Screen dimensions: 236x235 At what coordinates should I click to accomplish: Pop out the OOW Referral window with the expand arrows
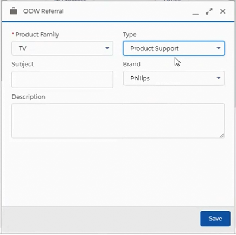[209, 11]
